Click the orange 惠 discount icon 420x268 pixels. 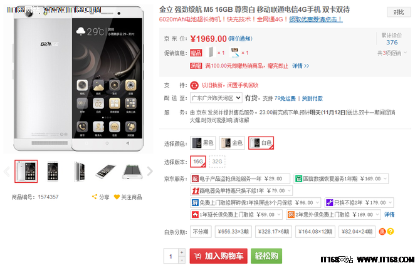pos(382,231)
